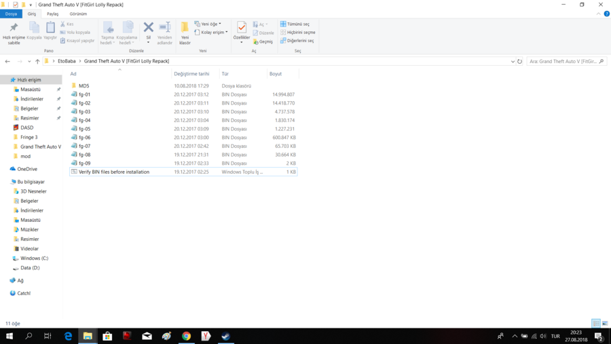Click EtoBaba in the address breadcrumb
Screen dimensions: 611x344
[67, 61]
